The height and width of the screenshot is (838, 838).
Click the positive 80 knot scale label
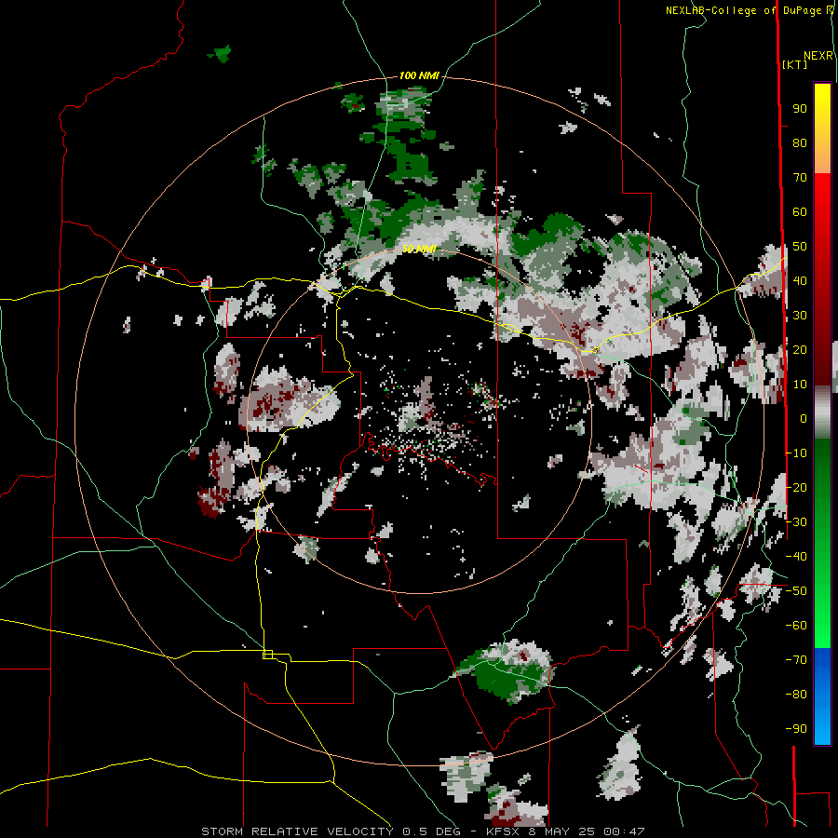(x=800, y=143)
